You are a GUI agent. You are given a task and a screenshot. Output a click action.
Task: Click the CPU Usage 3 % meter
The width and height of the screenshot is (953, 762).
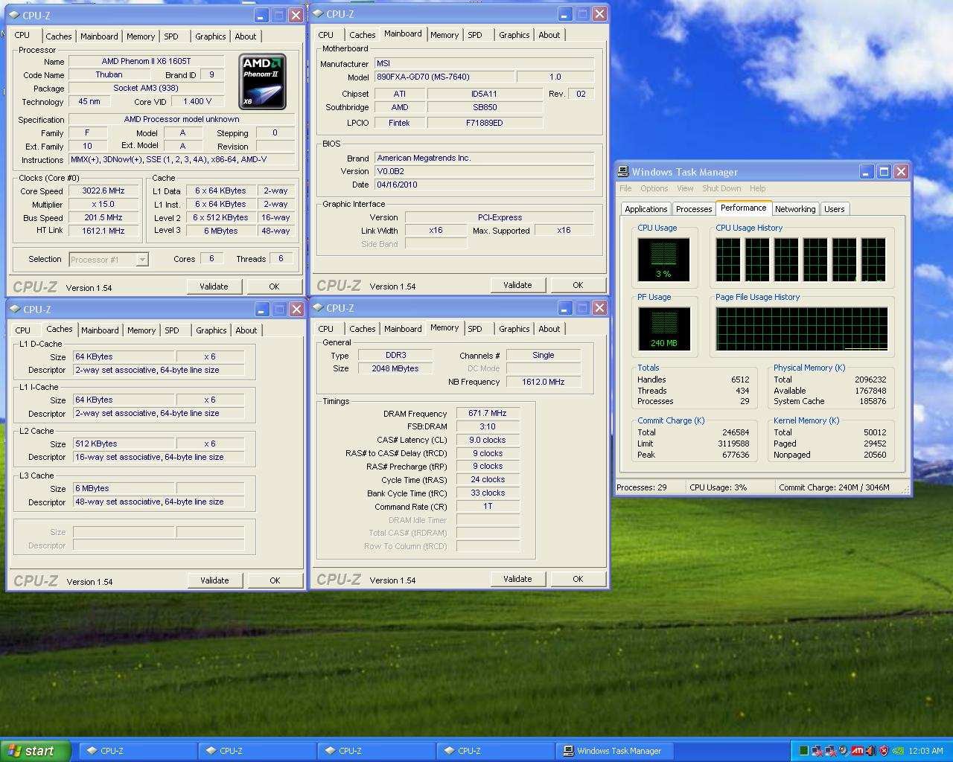[663, 259]
